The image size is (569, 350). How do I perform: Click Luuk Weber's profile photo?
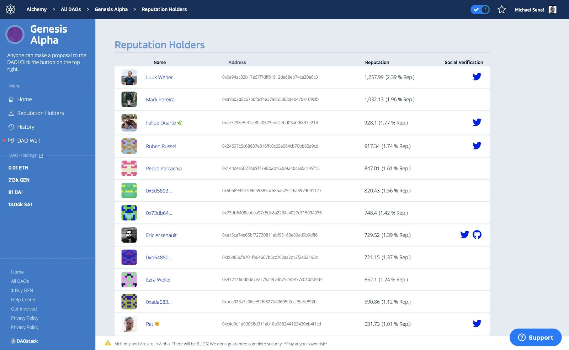129,77
